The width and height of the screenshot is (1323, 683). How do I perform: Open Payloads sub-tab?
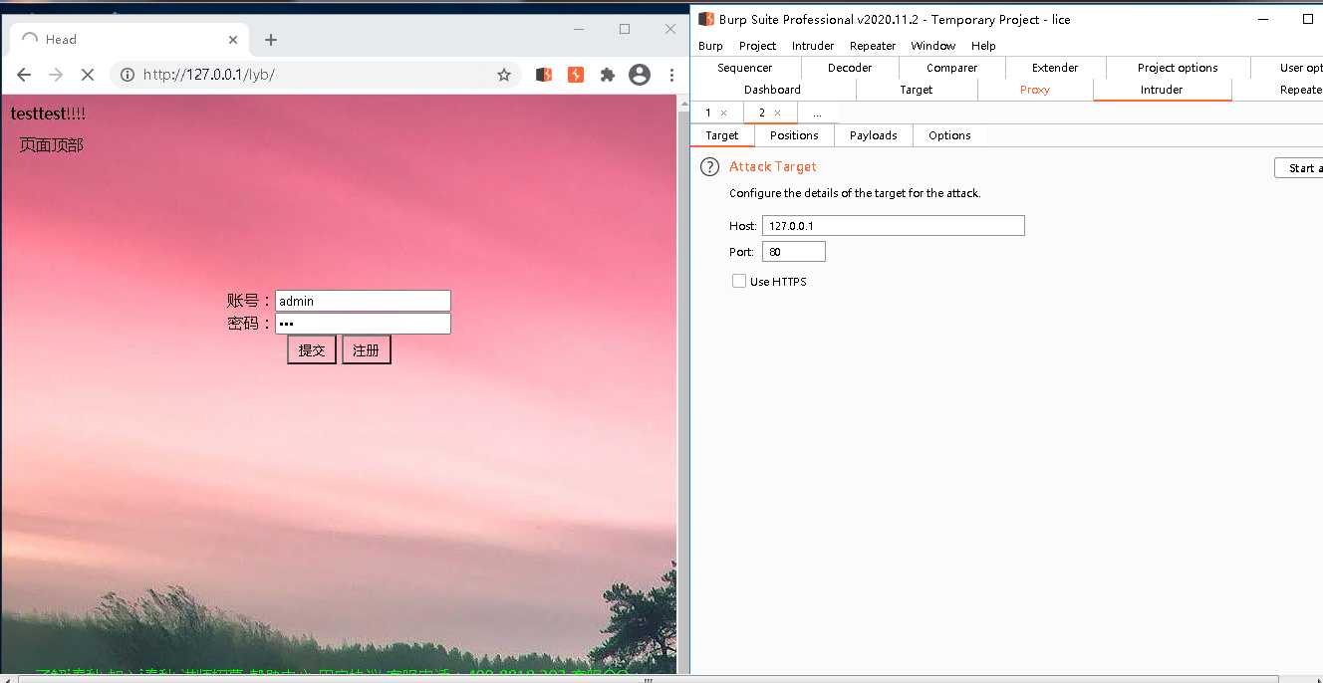[874, 135]
